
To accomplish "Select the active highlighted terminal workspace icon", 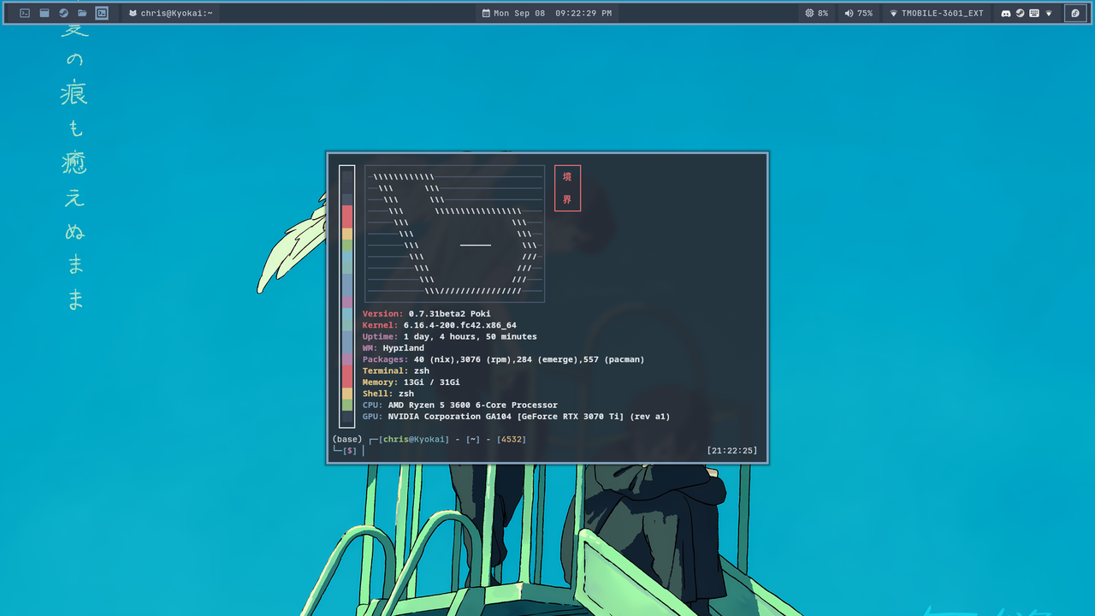I will pos(102,13).
